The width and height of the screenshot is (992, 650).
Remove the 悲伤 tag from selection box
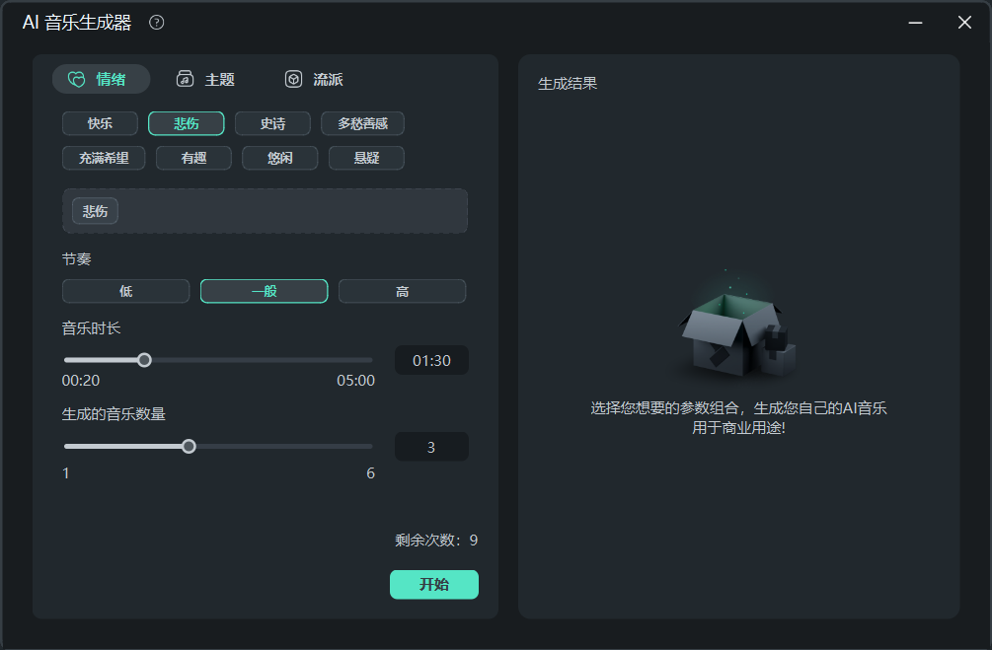click(x=94, y=210)
